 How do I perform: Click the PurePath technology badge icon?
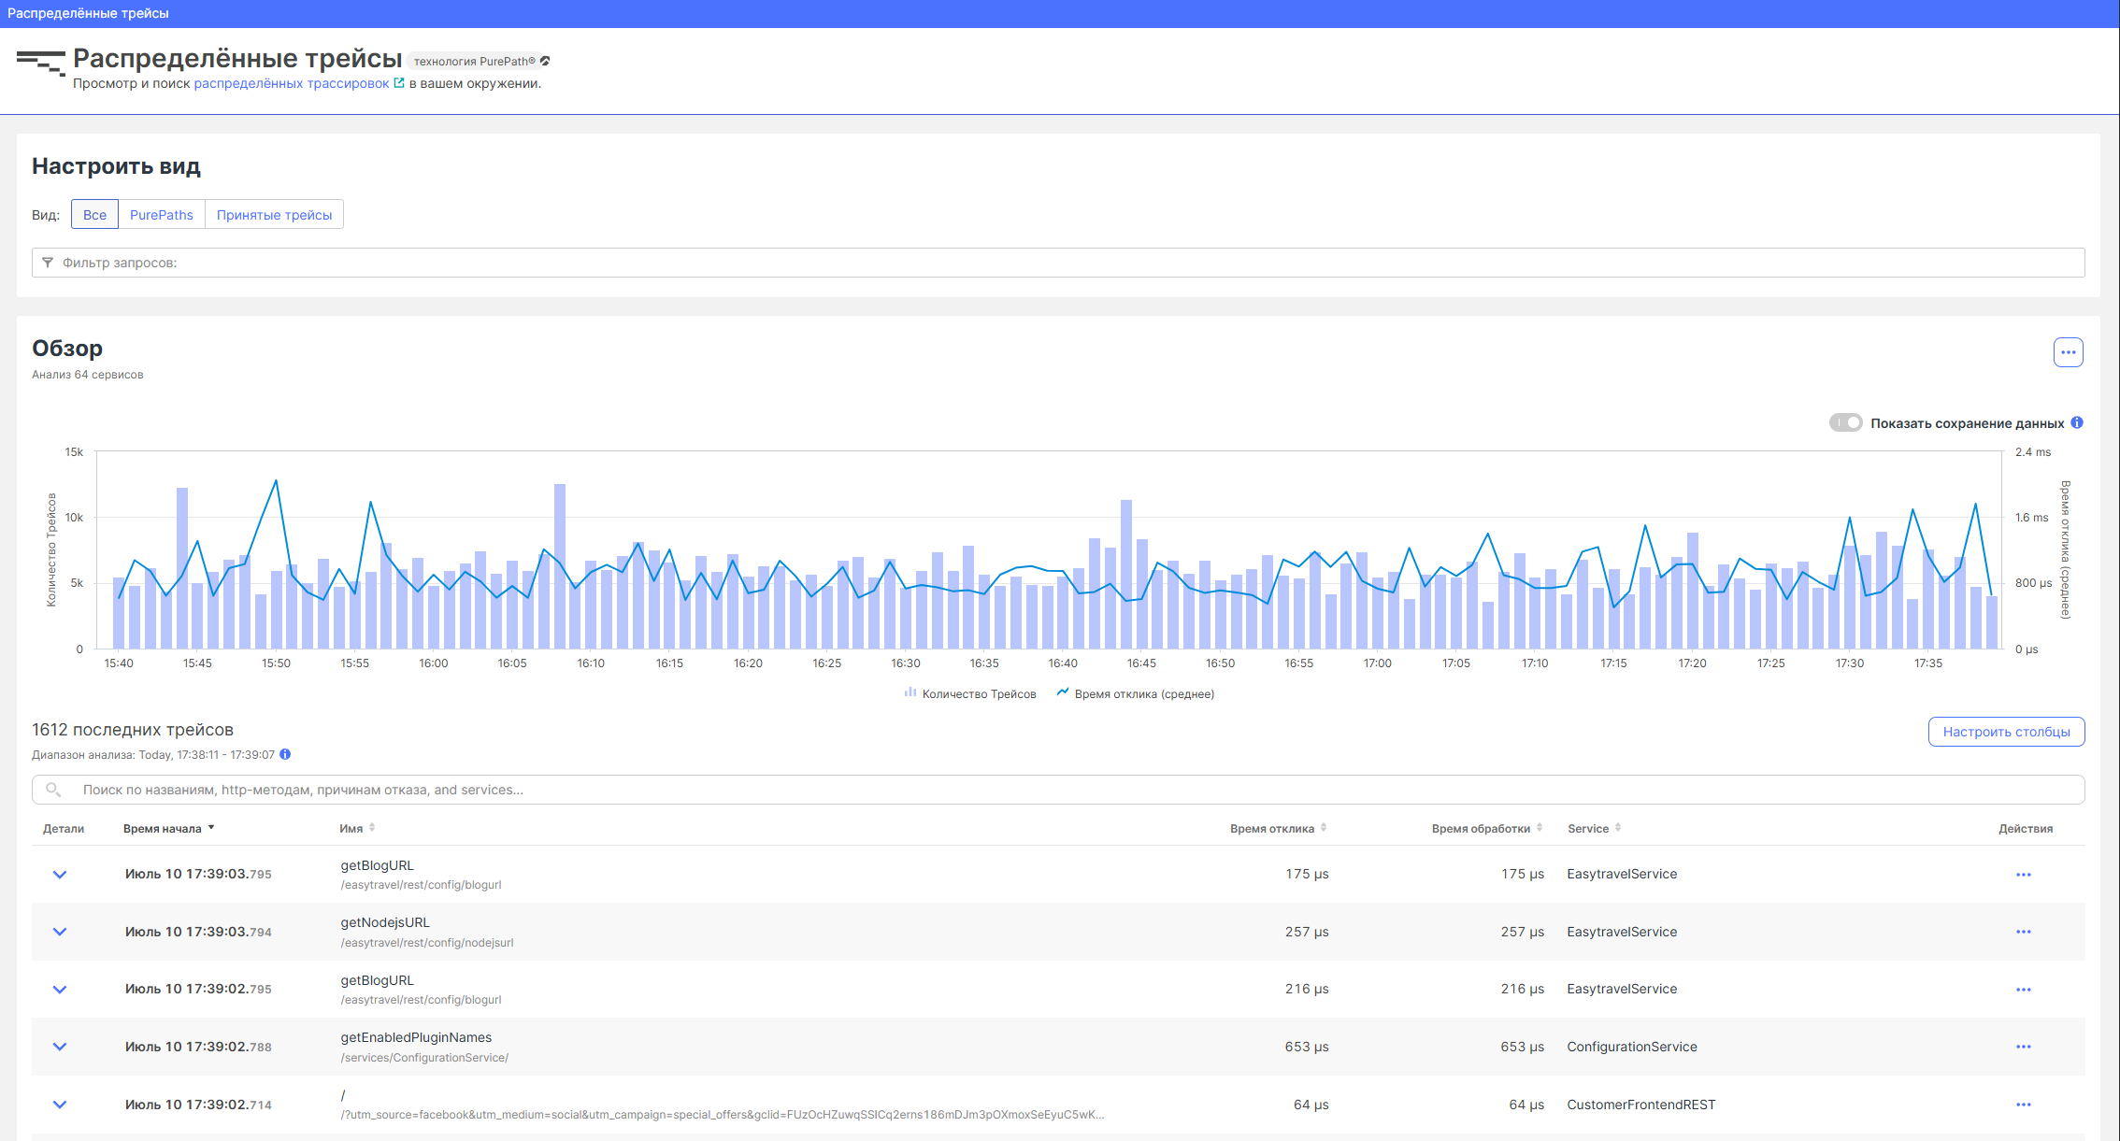(x=545, y=62)
